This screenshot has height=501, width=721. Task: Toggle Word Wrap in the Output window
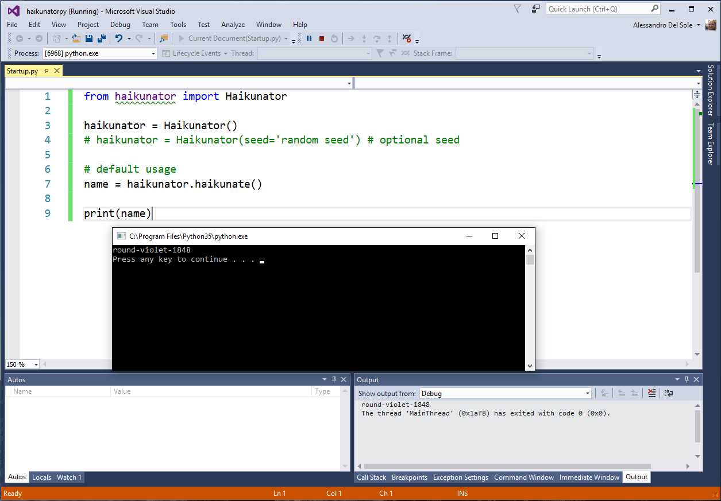(x=668, y=393)
